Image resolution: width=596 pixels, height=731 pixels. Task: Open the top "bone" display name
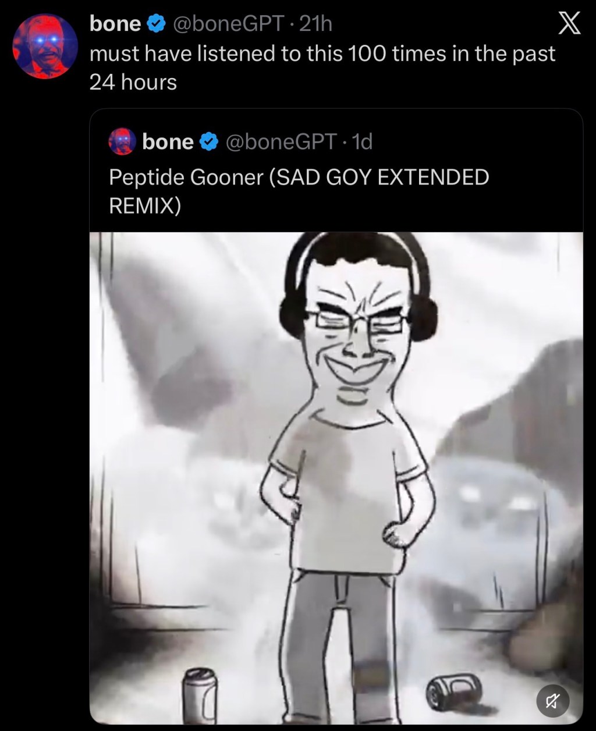115,24
